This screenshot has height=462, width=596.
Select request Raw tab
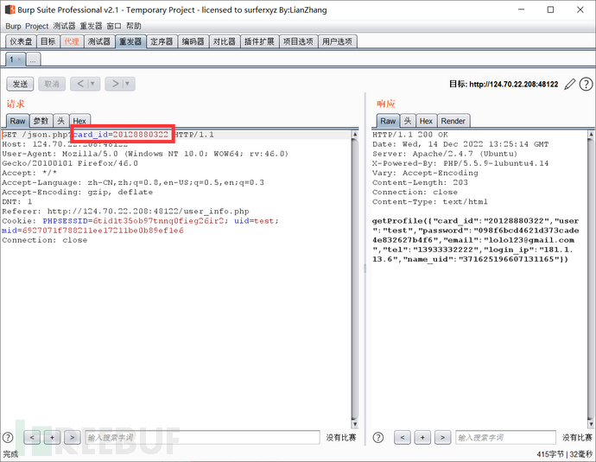[x=17, y=121]
